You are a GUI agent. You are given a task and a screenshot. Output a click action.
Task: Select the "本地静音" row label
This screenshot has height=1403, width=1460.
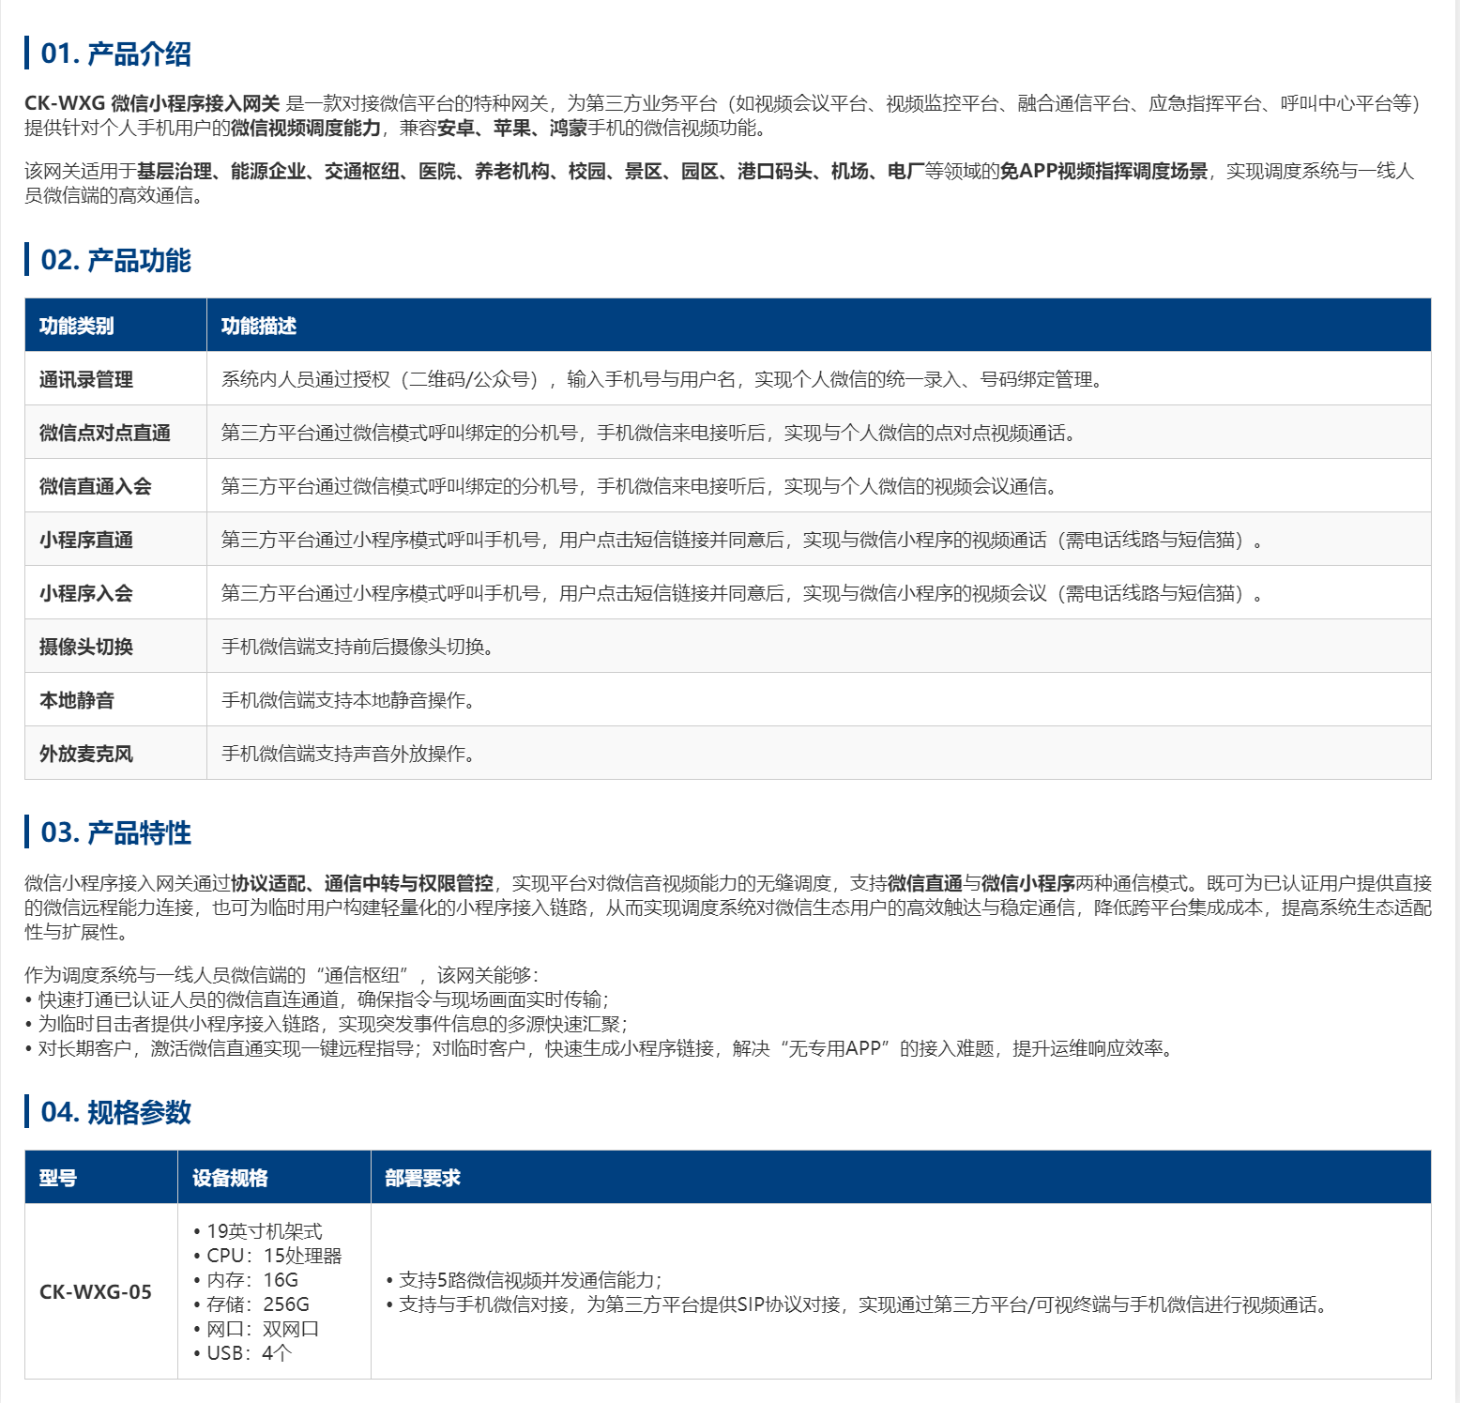[77, 700]
